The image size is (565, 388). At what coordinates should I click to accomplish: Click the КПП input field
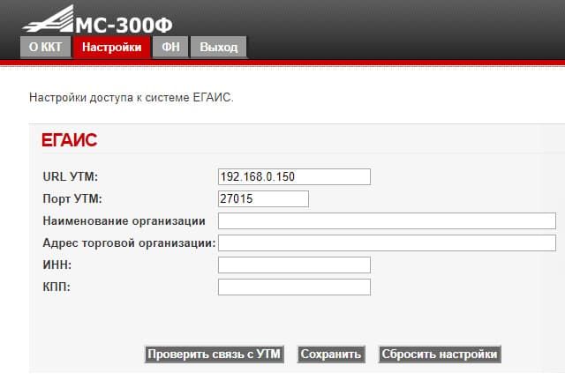pos(294,287)
